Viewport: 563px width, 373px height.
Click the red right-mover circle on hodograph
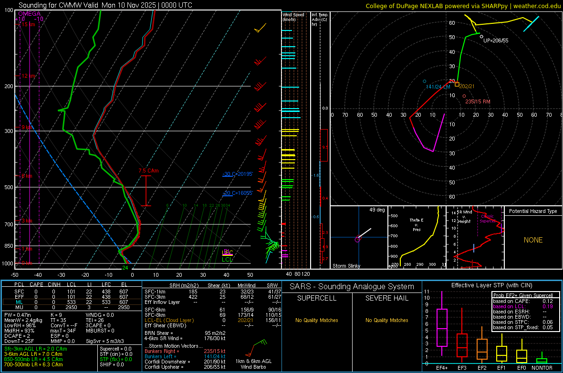click(464, 96)
